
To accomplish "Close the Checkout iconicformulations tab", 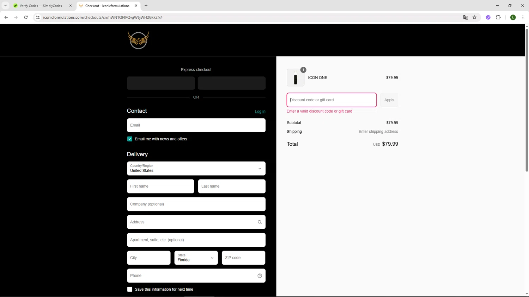I will coord(136,6).
